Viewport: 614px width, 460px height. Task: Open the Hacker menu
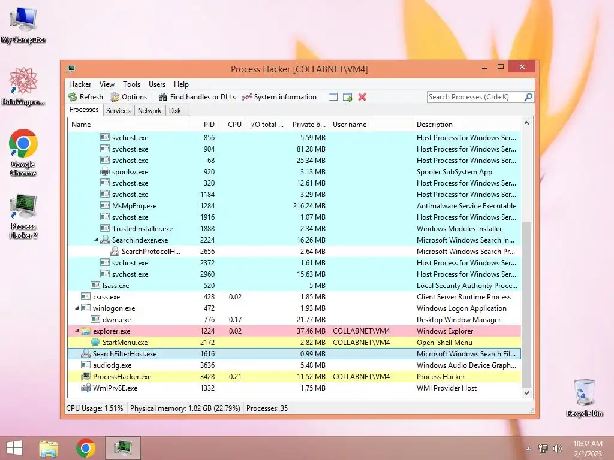click(x=80, y=84)
